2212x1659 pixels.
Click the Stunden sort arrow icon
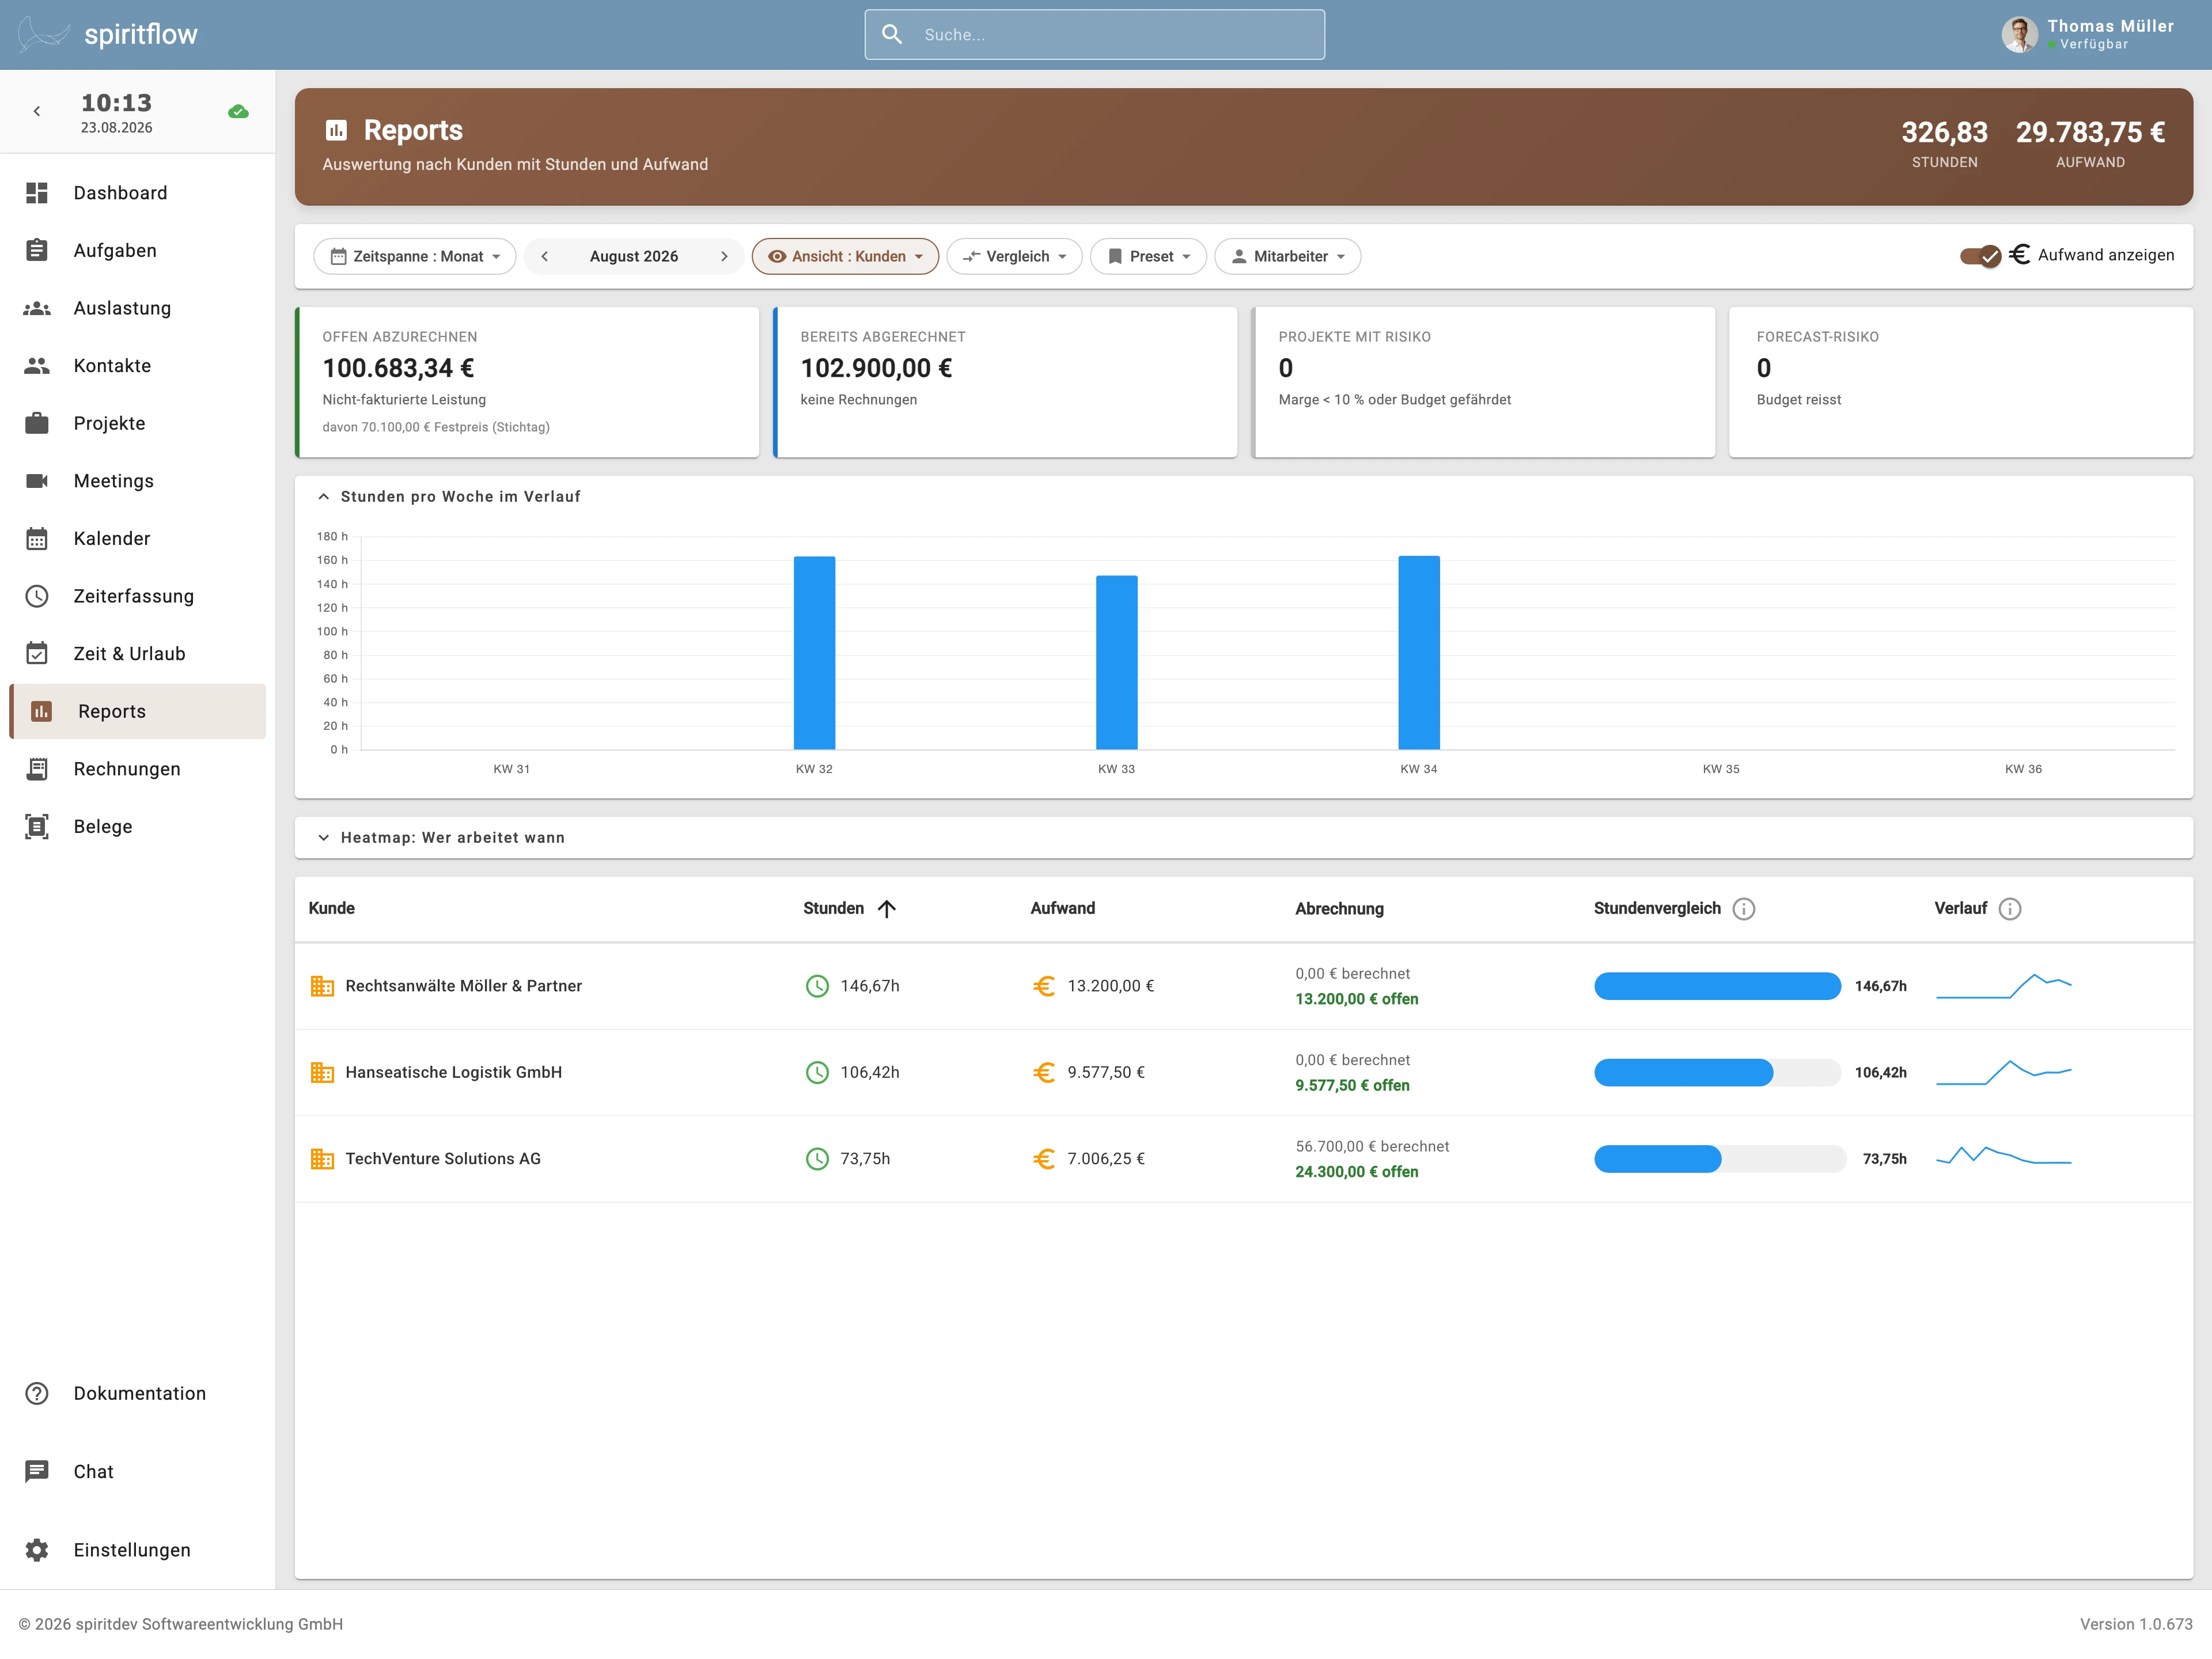(887, 909)
